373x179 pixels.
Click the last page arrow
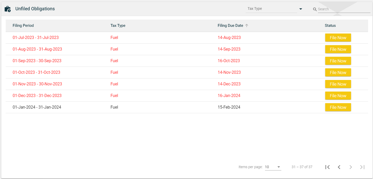(x=362, y=167)
